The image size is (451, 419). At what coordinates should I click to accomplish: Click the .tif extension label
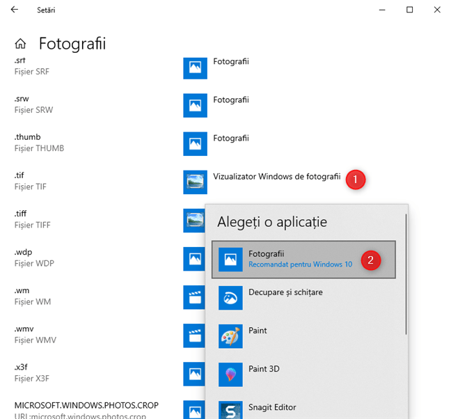click(x=19, y=175)
